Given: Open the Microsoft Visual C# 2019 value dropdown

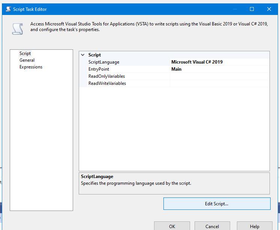Looking at the screenshot, I should coord(219,62).
